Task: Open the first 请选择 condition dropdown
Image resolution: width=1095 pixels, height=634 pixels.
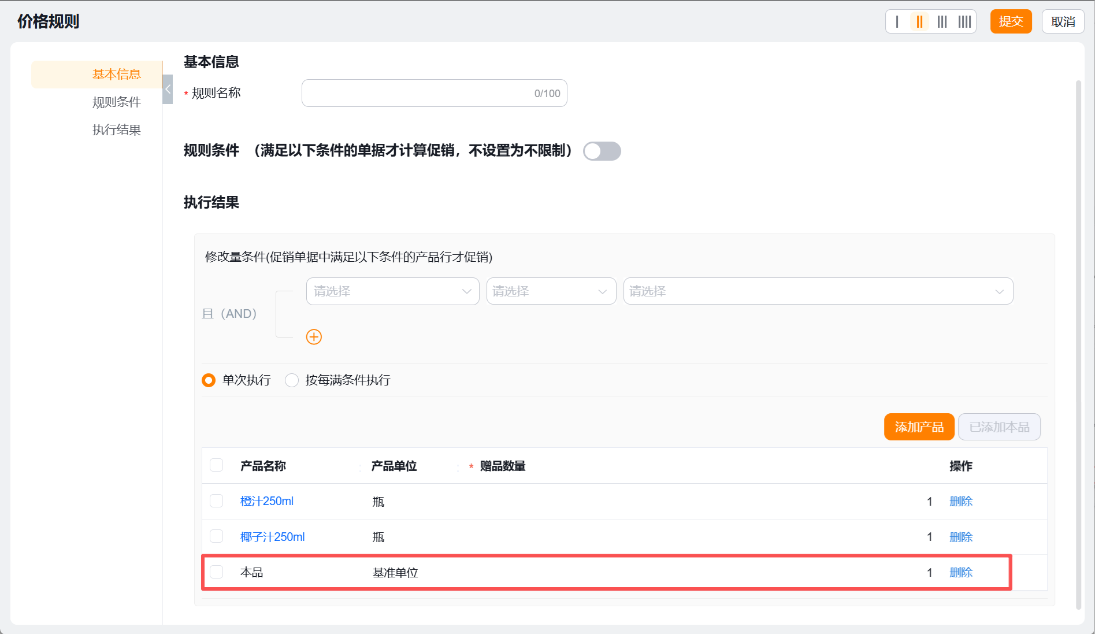Action: coord(393,291)
